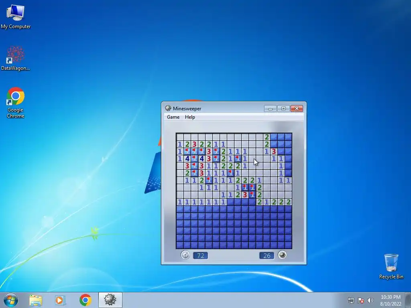Click the volume speaker icon in the tray
This screenshot has width=411, height=308.
coord(370,300)
